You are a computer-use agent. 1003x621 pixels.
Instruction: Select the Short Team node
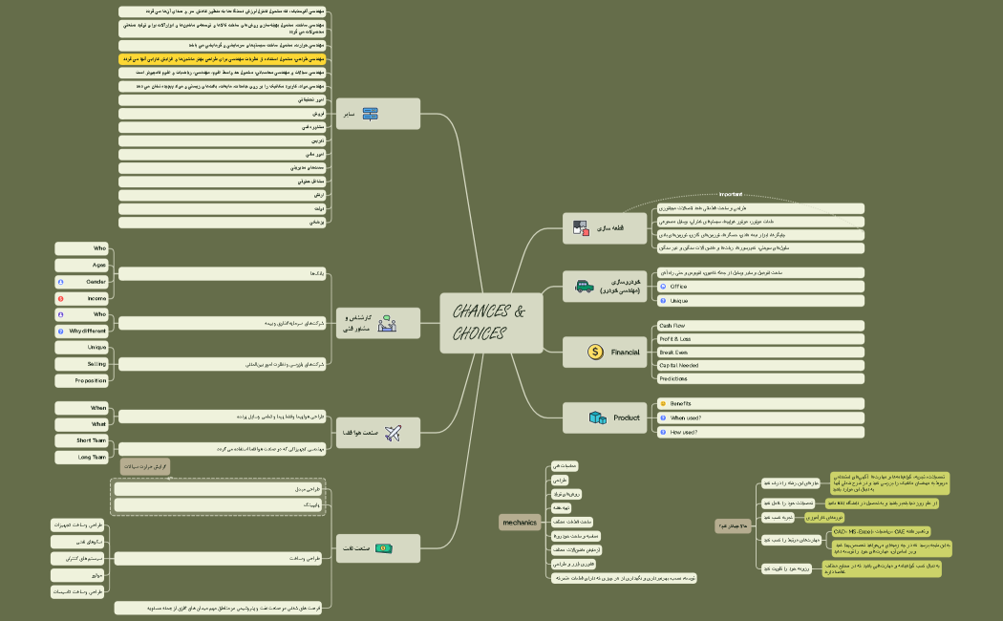83,440
